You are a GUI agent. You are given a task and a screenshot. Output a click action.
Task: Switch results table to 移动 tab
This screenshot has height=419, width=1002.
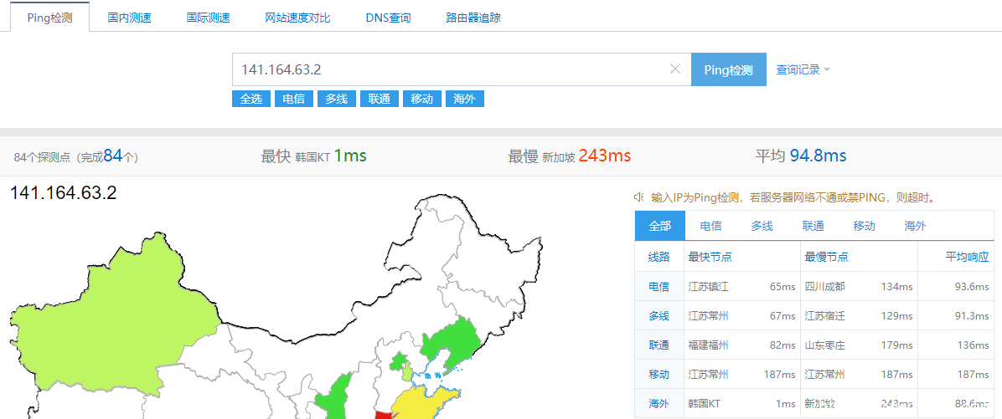[x=864, y=226]
